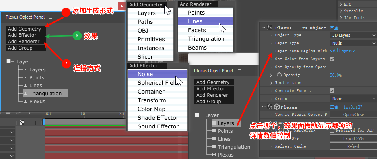Click the Opacity value 50.0%
This screenshot has width=377, height=159.
click(336, 75)
